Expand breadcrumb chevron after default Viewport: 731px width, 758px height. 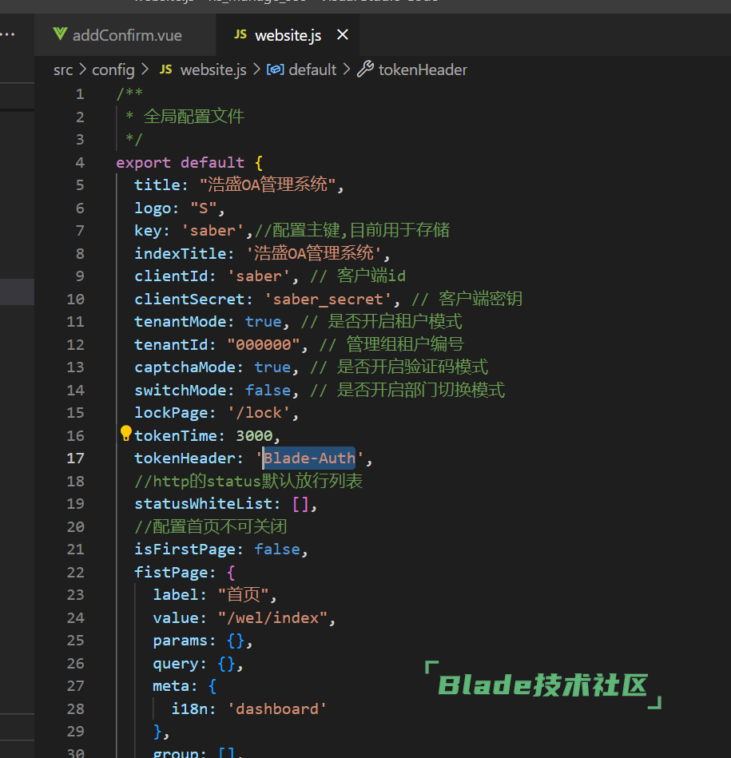click(347, 69)
